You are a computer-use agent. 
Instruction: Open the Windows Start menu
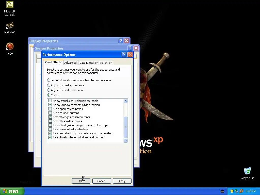click(12, 191)
